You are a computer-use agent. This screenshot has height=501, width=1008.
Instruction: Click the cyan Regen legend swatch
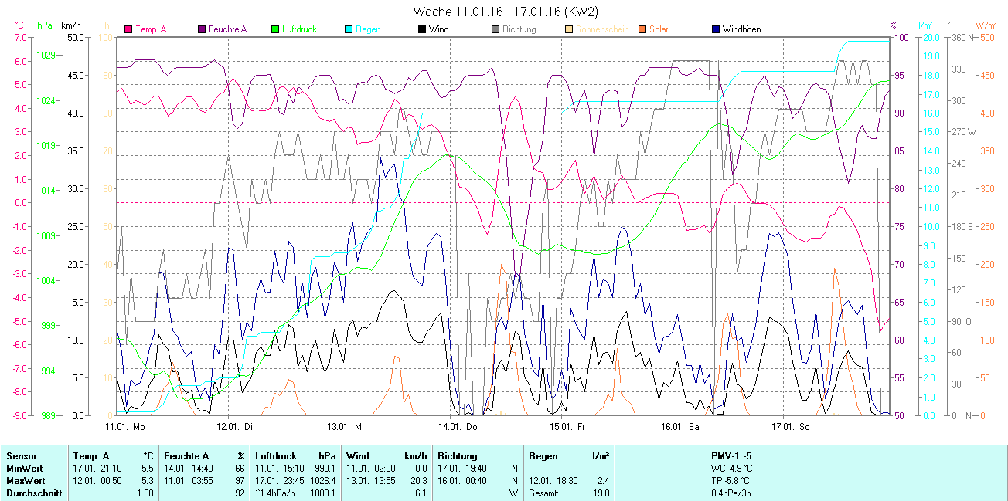tap(349, 29)
